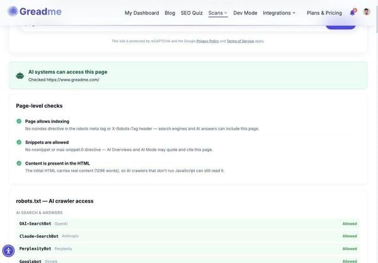This screenshot has width=378, height=263.
Task: Click the PerplexityBot row
Action: (x=188, y=248)
